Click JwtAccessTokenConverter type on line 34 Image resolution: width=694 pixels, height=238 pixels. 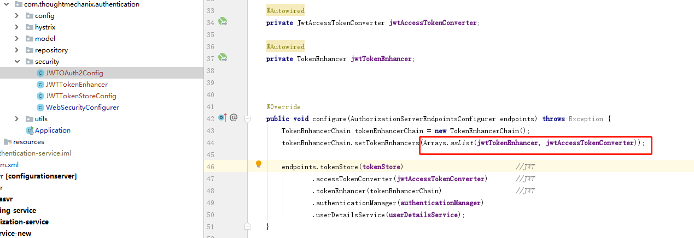pos(341,23)
